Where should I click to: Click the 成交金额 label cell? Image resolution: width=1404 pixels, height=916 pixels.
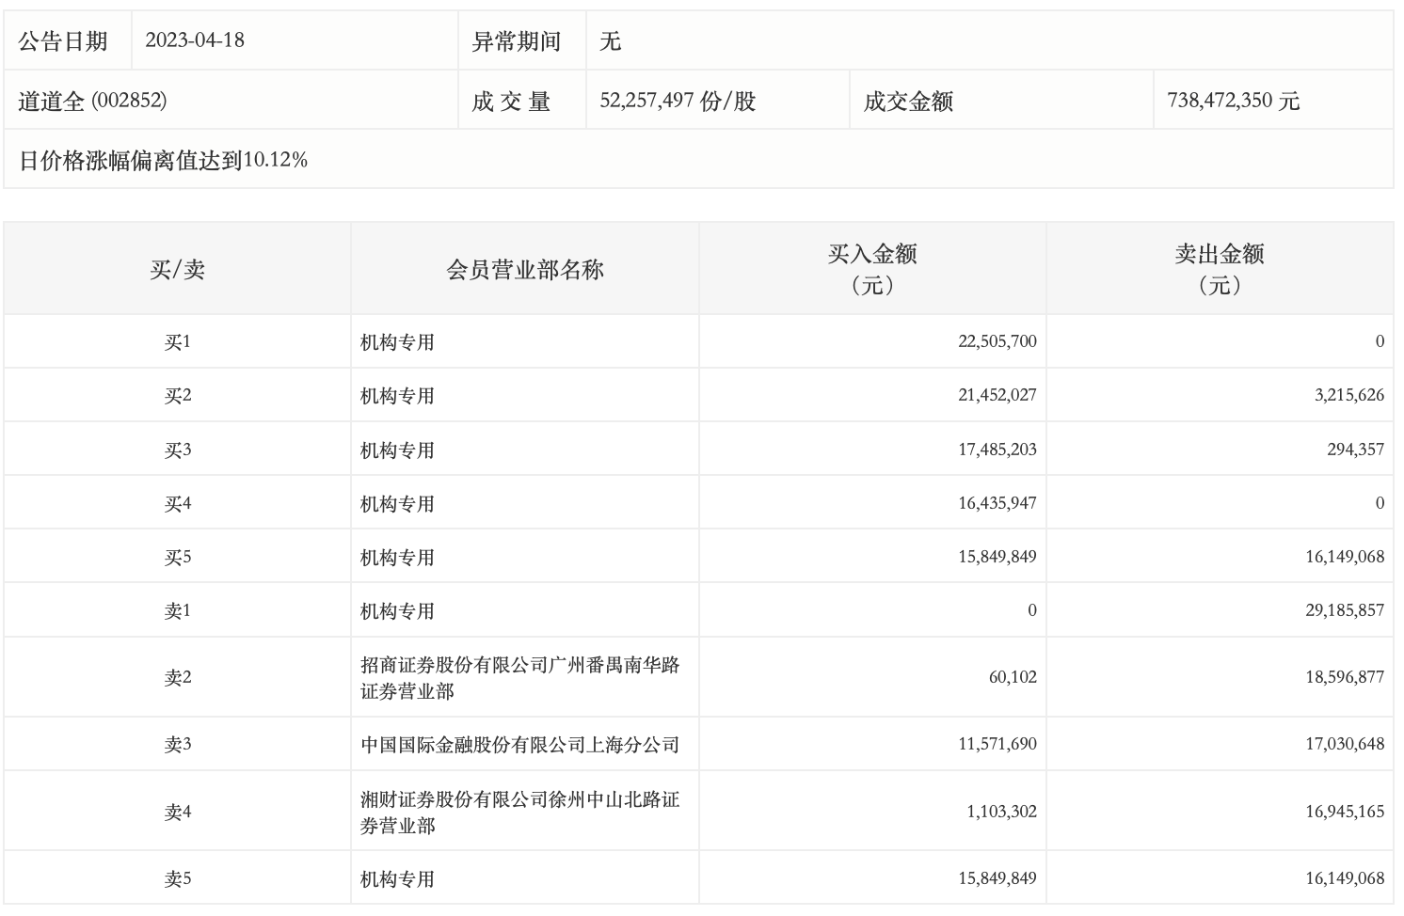coord(1001,100)
